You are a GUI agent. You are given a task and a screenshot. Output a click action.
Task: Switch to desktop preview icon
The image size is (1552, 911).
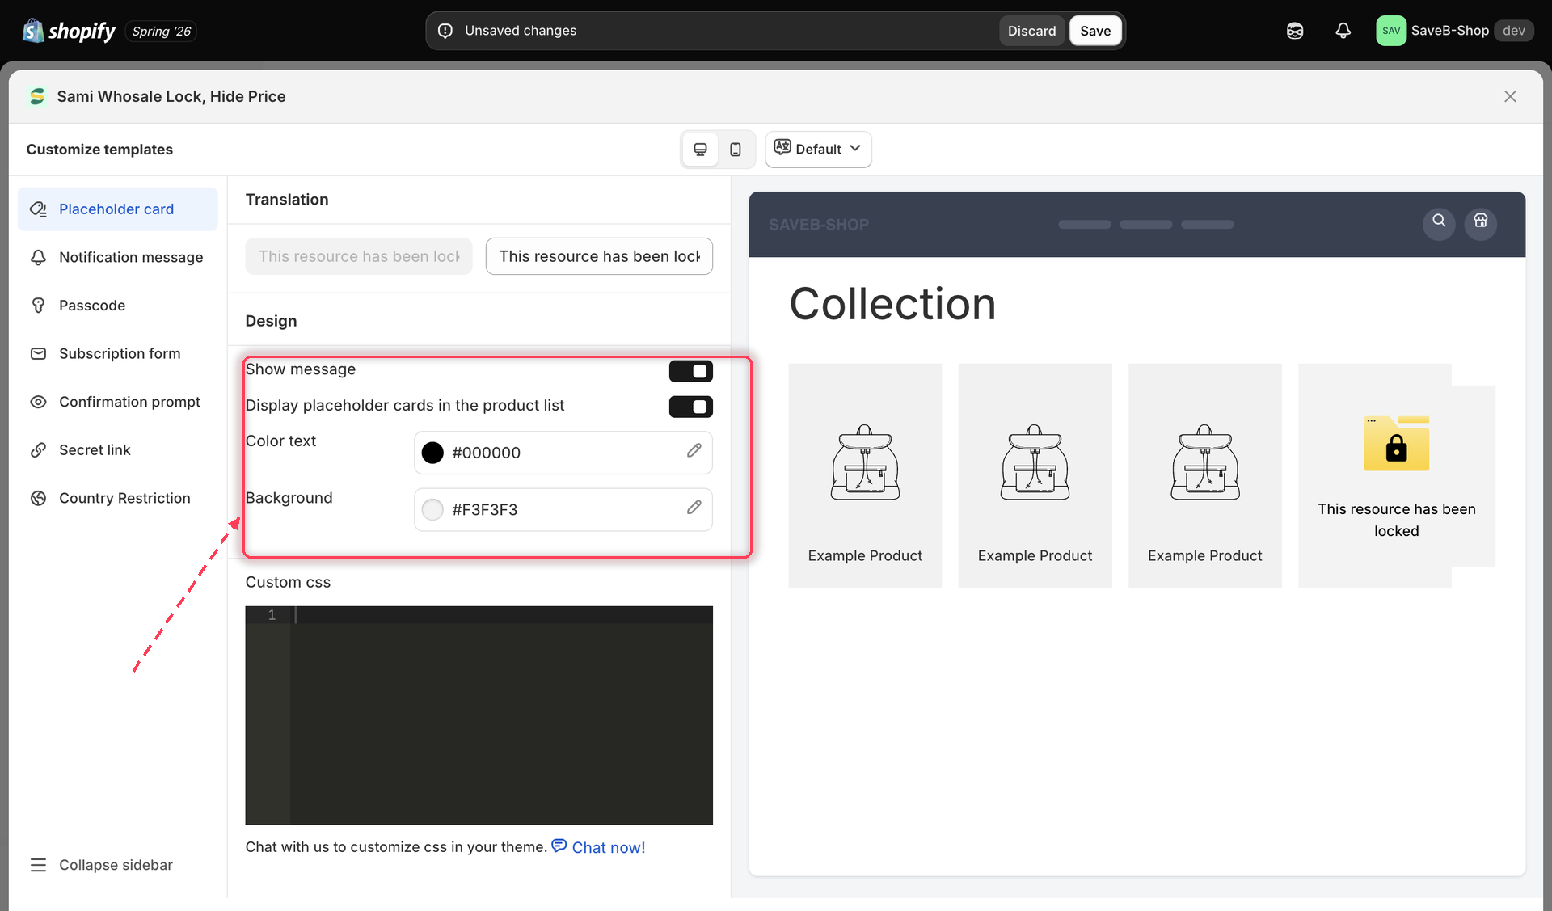[701, 150]
